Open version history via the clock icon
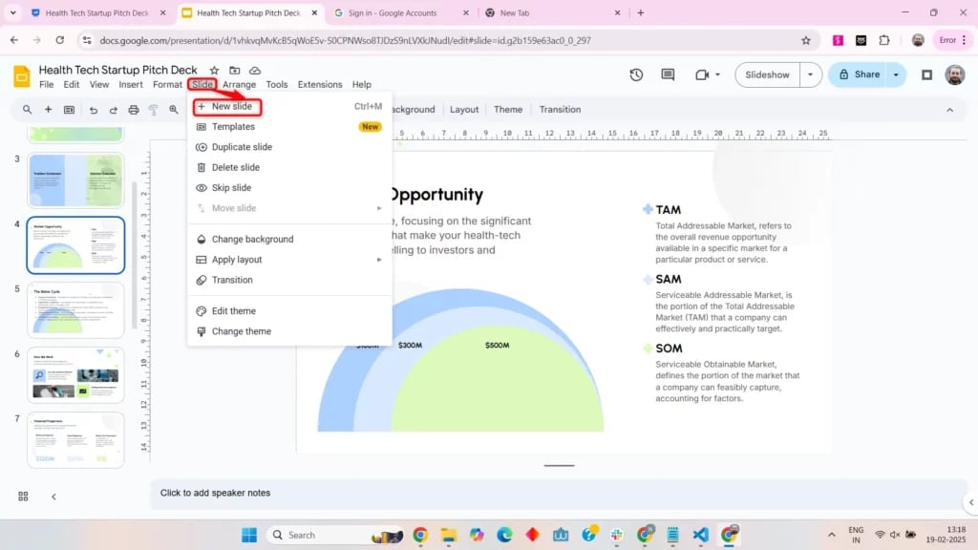Screen dimensions: 978x550 coord(635,74)
